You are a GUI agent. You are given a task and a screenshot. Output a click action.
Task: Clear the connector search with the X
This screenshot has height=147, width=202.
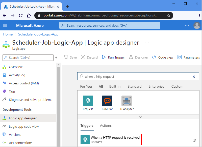click(x=194, y=77)
